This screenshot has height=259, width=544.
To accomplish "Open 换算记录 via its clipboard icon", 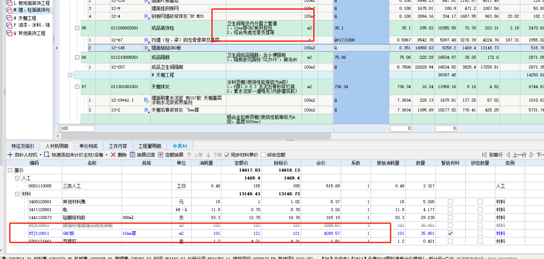I will (133, 155).
